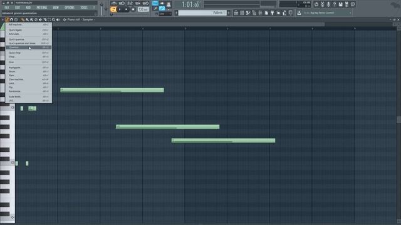
Task: Open the Piano roll shortcut icon
Action: coord(248,12)
